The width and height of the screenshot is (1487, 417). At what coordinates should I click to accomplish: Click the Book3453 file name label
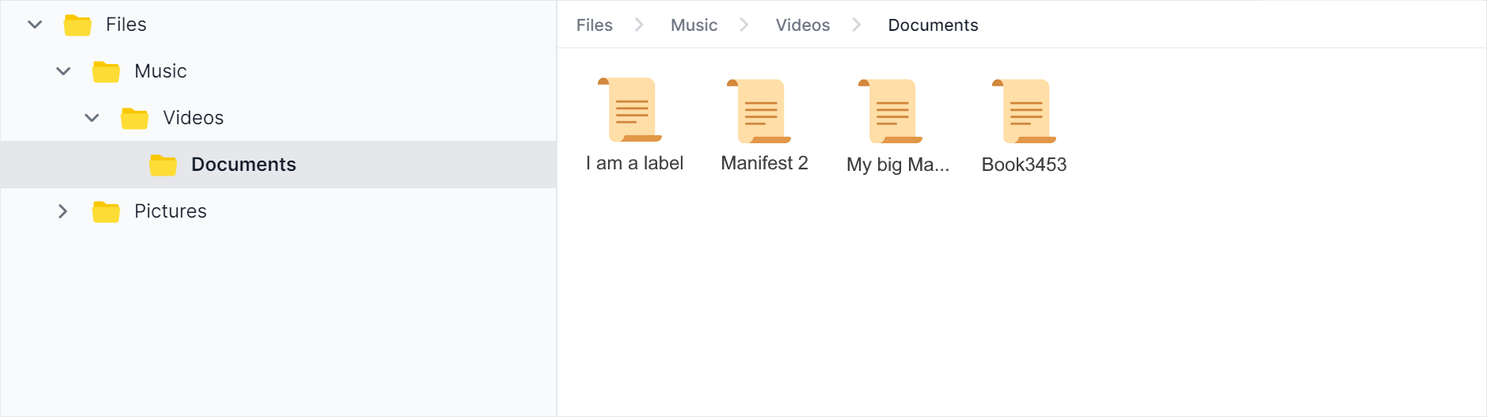(x=1024, y=165)
